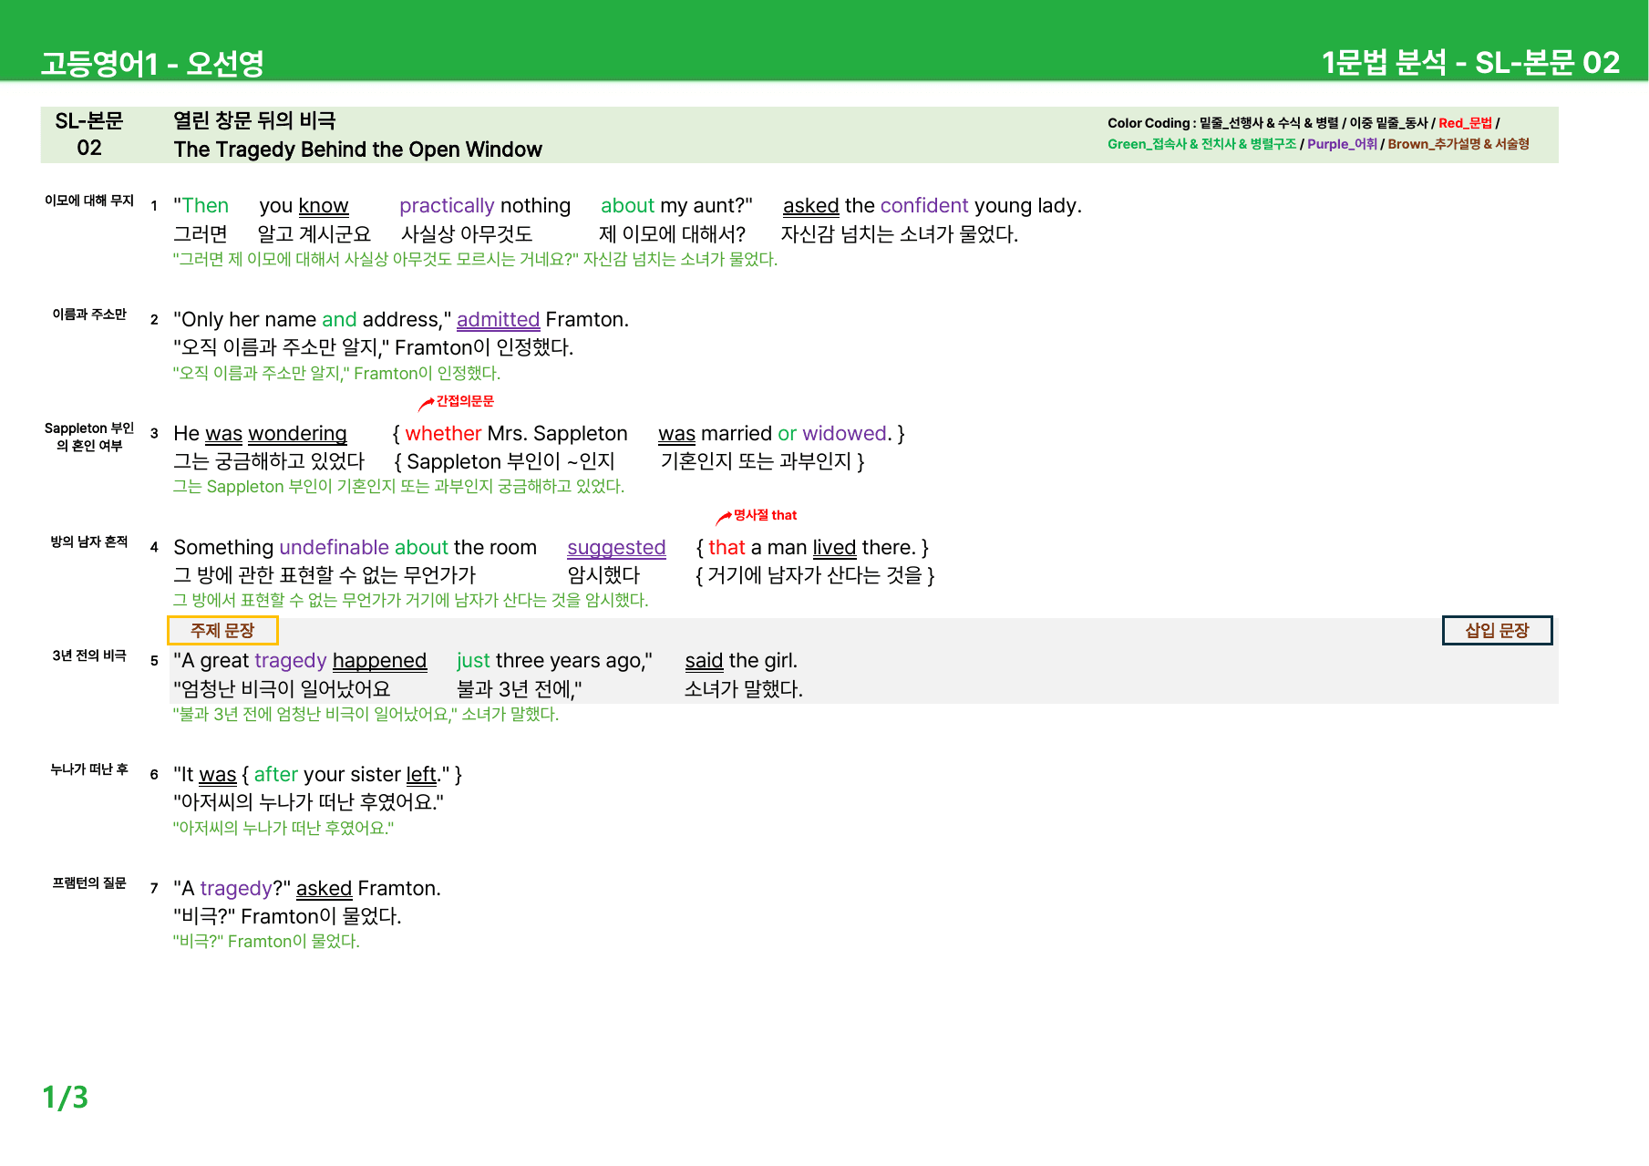Viewport: 1649px width, 1166px height.
Task: Click the side label '방의 남자 흔적'
Action: point(89,542)
